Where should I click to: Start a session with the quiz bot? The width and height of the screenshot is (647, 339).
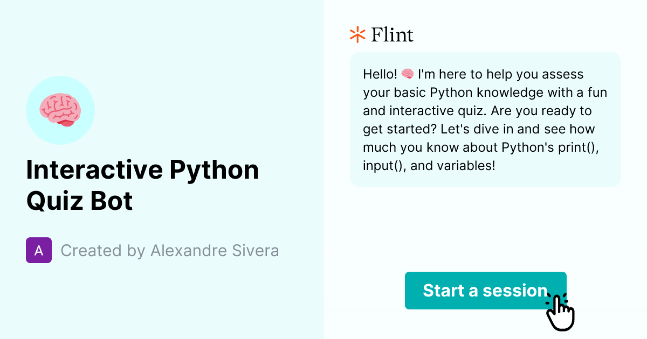pyautogui.click(x=485, y=291)
